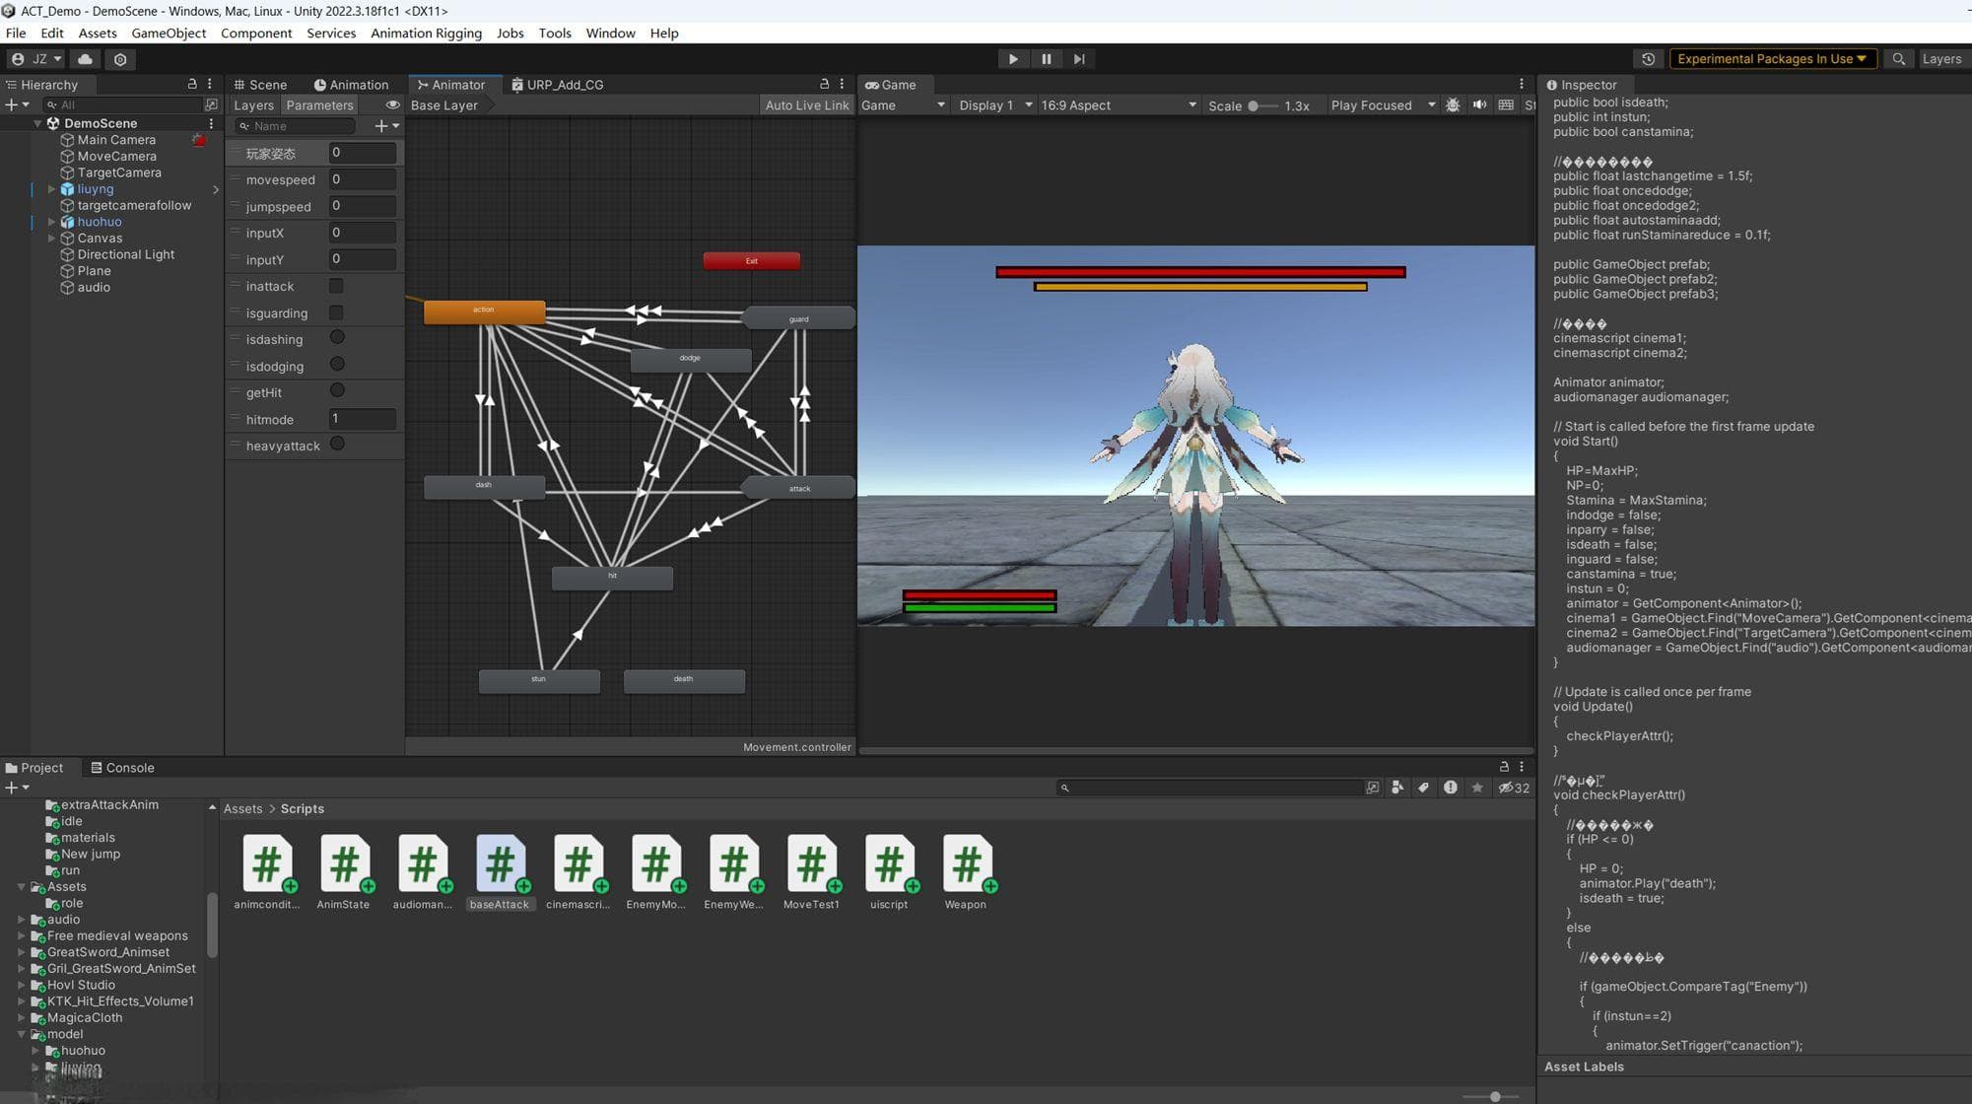The height and width of the screenshot is (1104, 1972).
Task: Click the Play button in the toolbar
Action: [x=1013, y=59]
